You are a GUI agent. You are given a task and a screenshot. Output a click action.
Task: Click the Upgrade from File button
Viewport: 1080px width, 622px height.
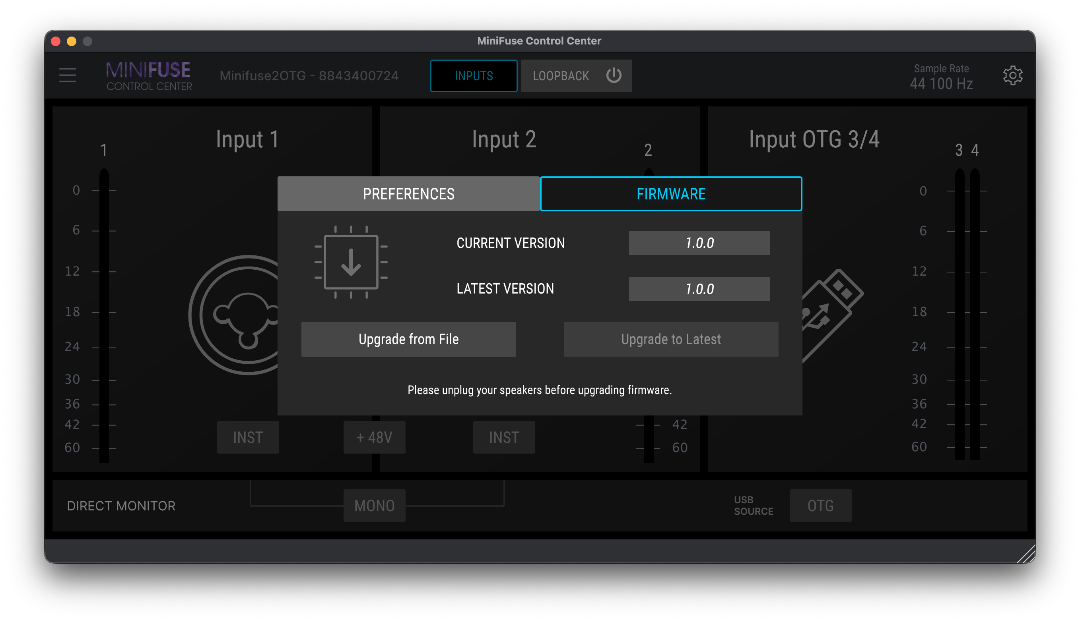tap(408, 339)
